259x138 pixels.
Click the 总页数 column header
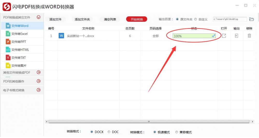pos(130,29)
